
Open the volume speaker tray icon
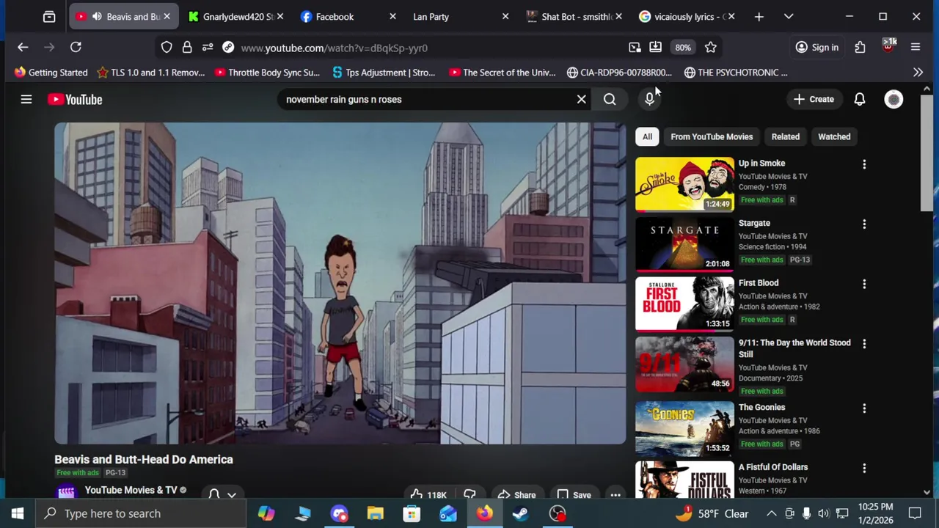tap(824, 513)
